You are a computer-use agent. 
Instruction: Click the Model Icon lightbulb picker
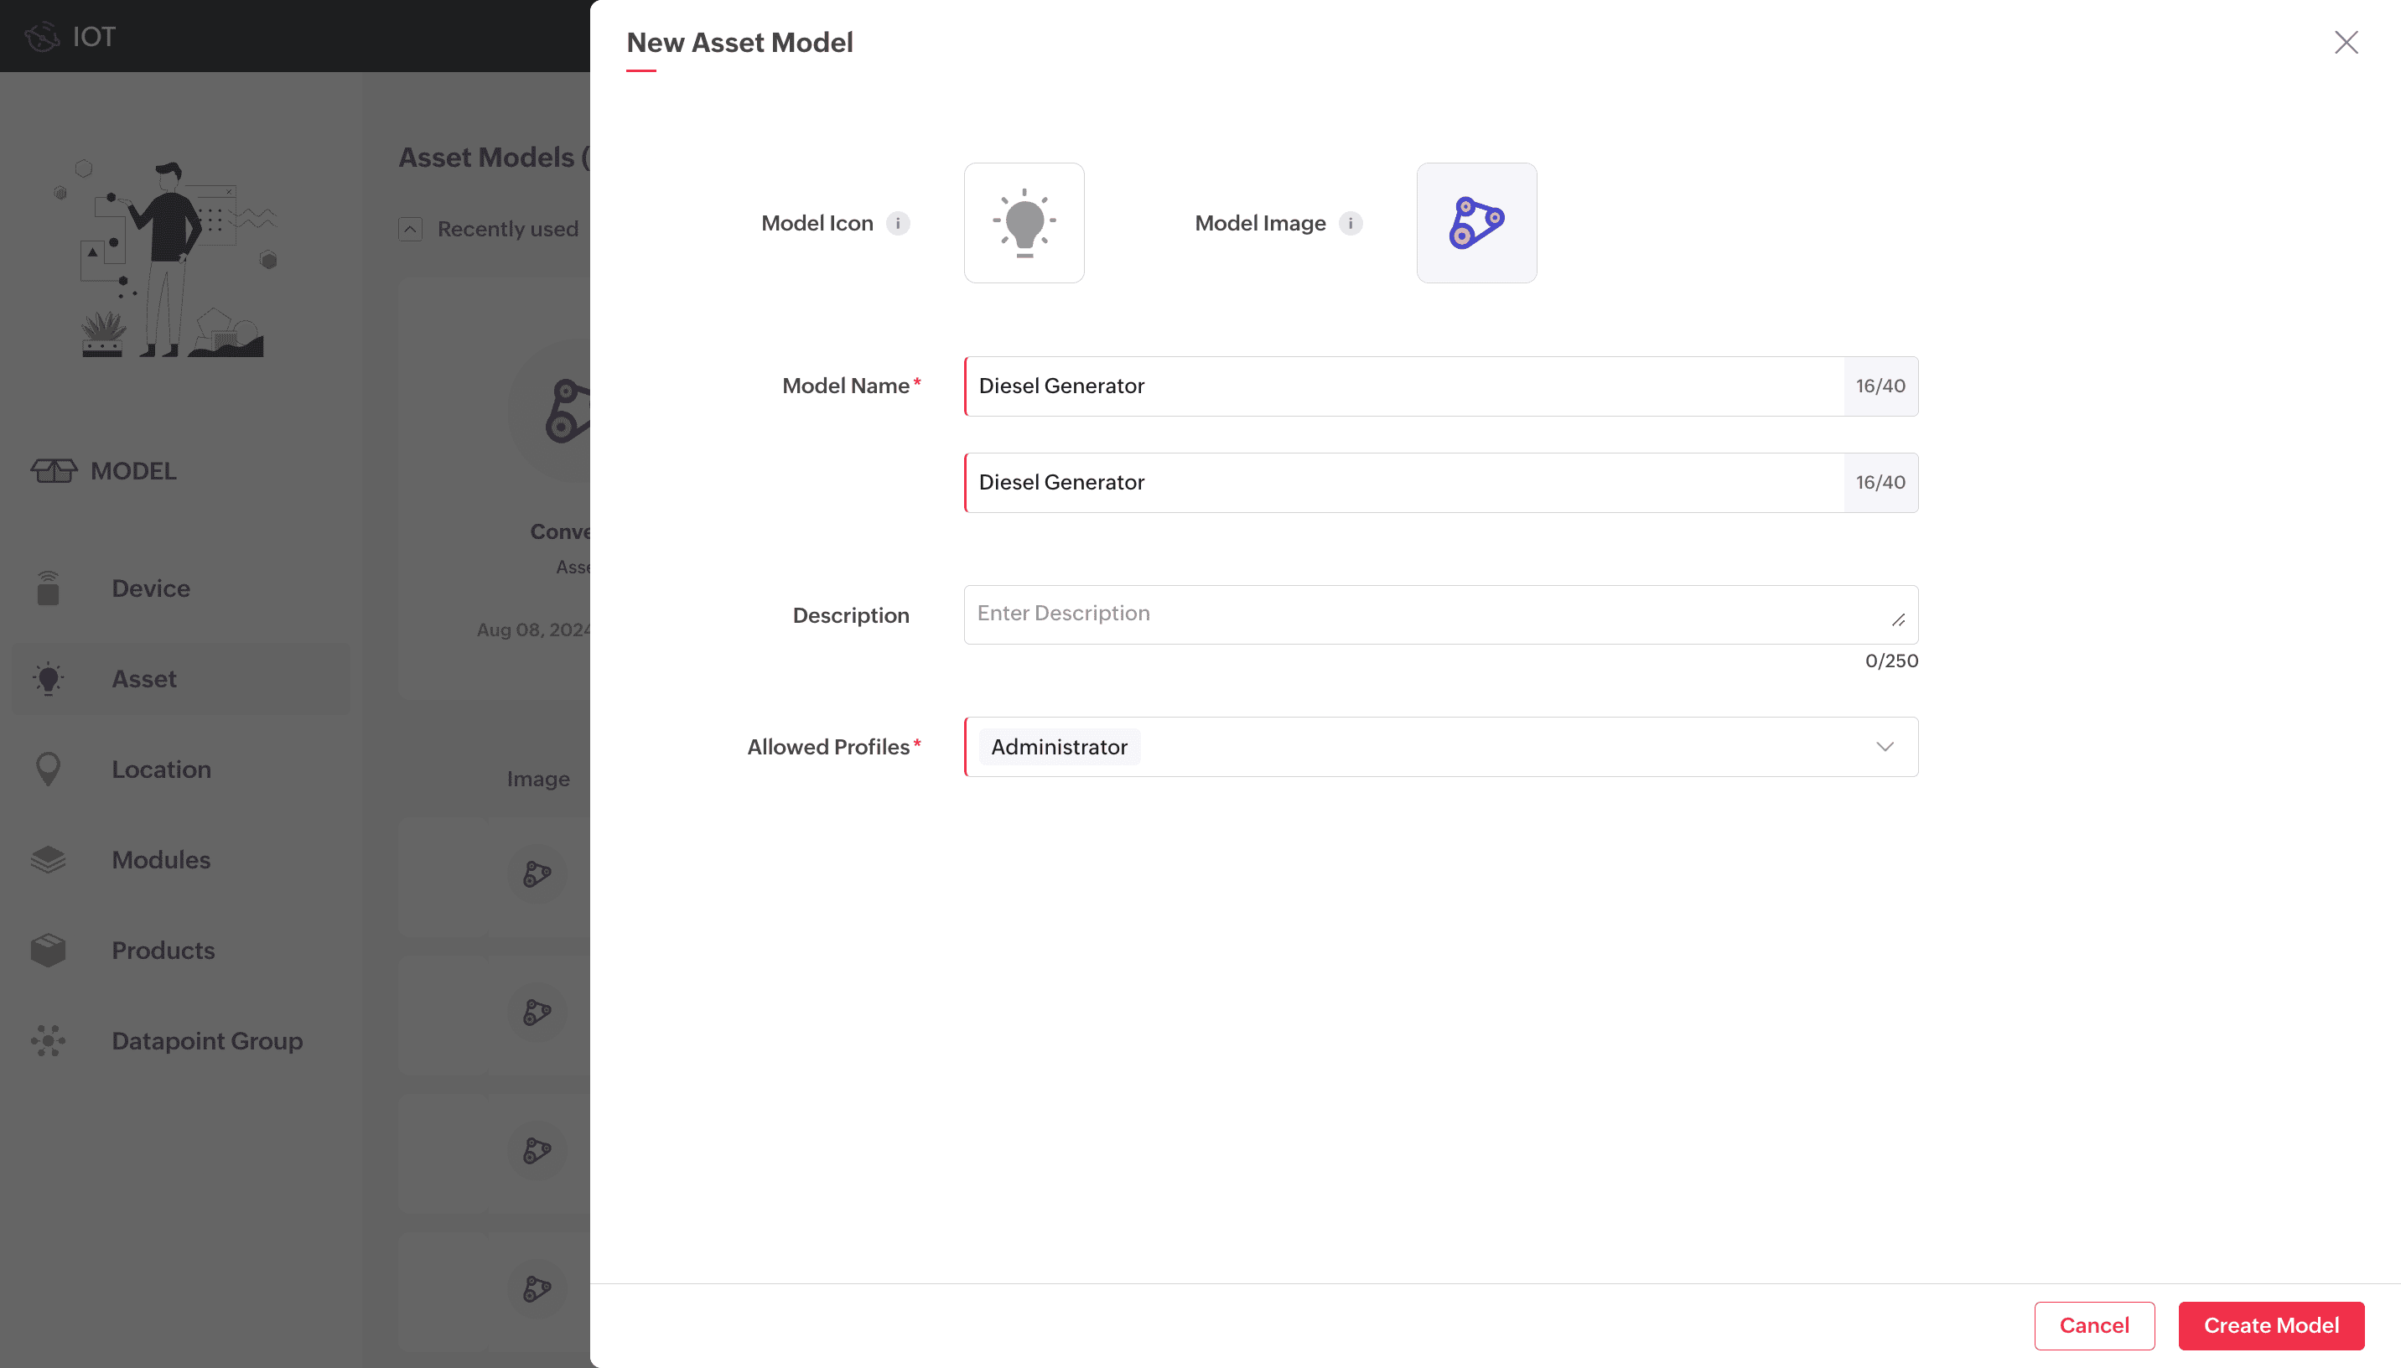coord(1024,223)
